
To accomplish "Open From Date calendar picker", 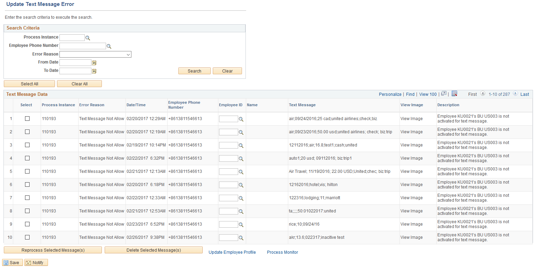I will click(94, 63).
